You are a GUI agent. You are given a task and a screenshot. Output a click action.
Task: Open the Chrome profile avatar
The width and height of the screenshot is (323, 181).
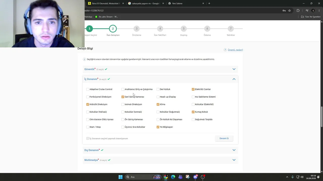pyautogui.click(x=313, y=11)
